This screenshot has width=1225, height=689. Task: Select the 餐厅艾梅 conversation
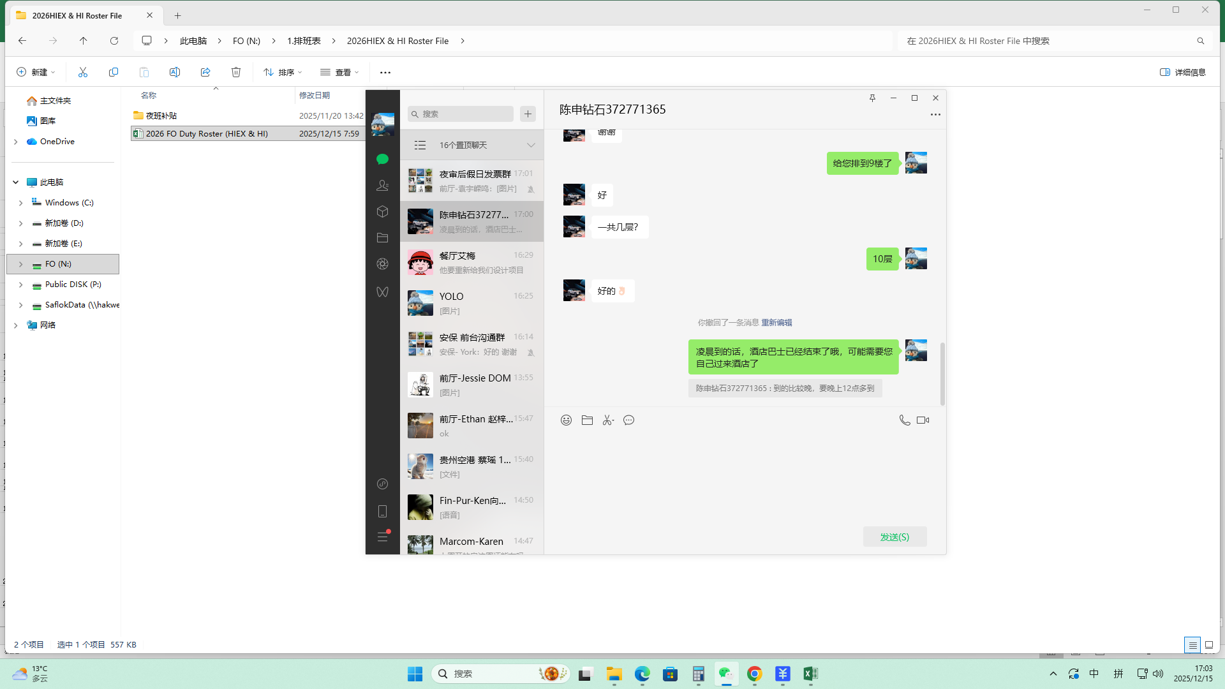click(471, 262)
